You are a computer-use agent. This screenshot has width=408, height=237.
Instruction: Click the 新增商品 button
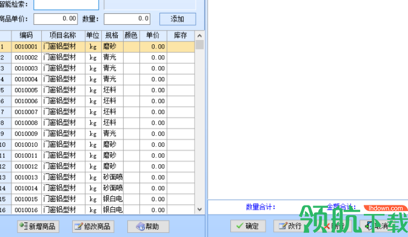(x=38, y=226)
